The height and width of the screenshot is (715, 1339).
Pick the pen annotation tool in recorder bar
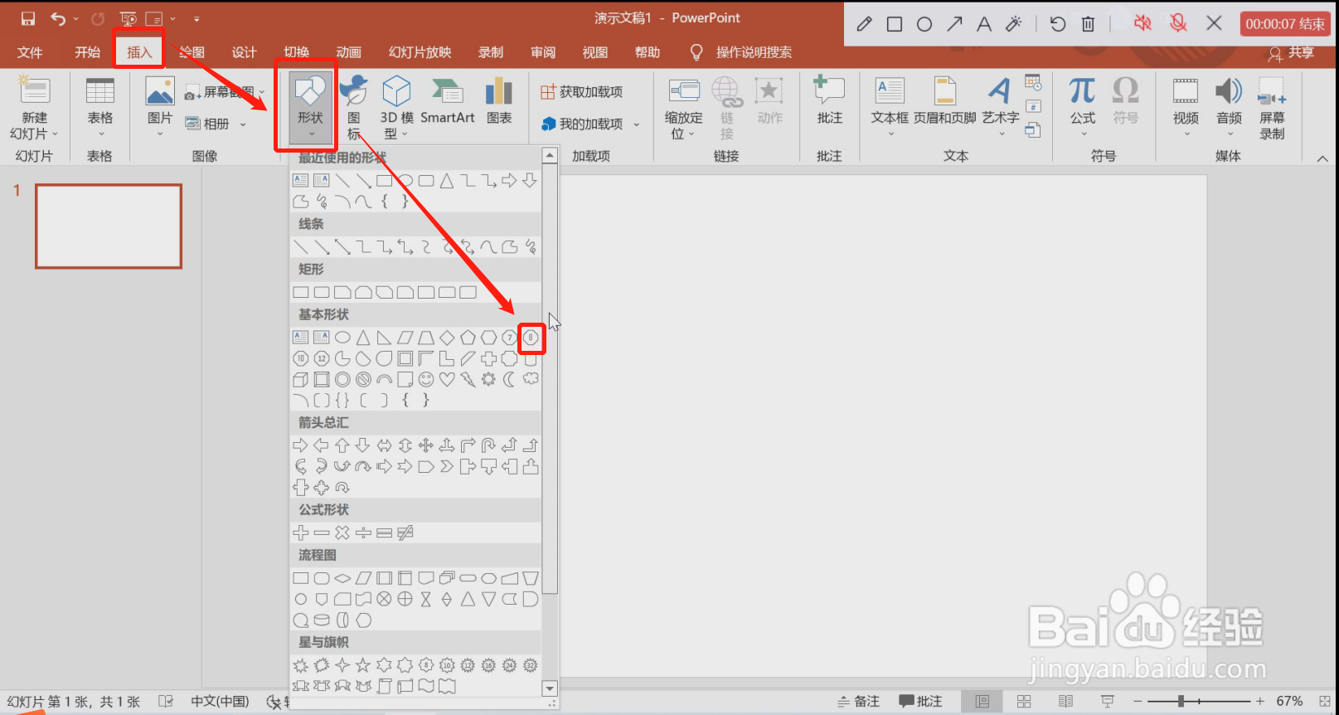tap(865, 24)
